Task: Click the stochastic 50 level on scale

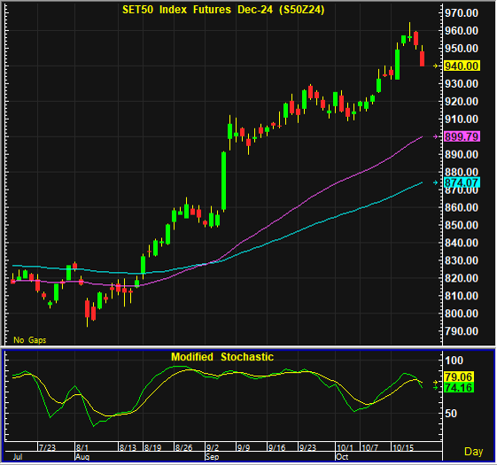Action: pos(451,414)
